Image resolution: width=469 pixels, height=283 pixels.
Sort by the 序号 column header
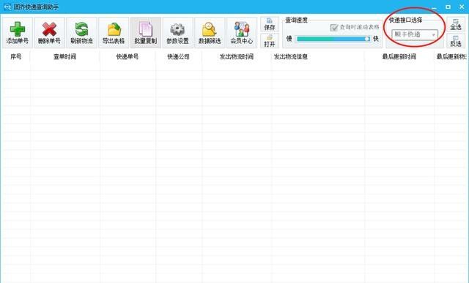click(15, 56)
